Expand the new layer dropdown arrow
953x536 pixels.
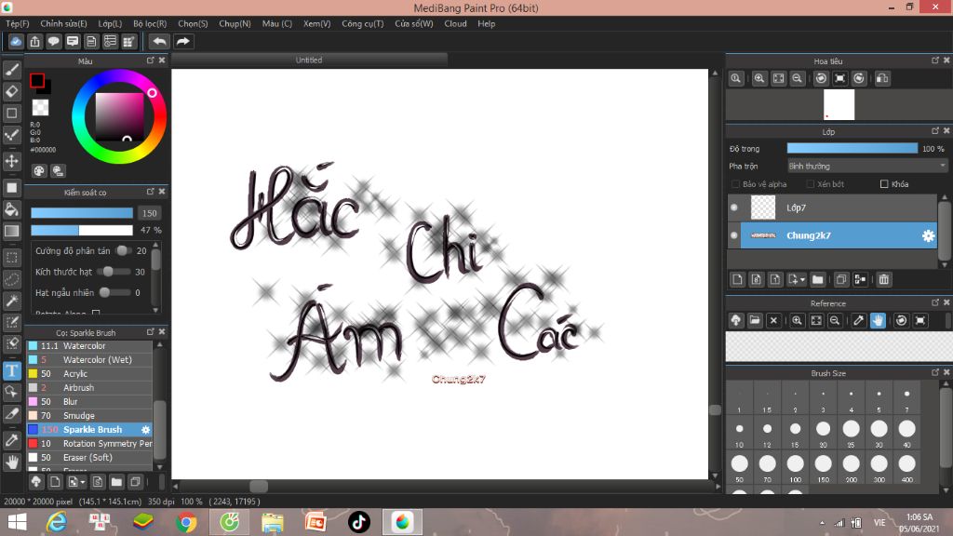(x=802, y=280)
